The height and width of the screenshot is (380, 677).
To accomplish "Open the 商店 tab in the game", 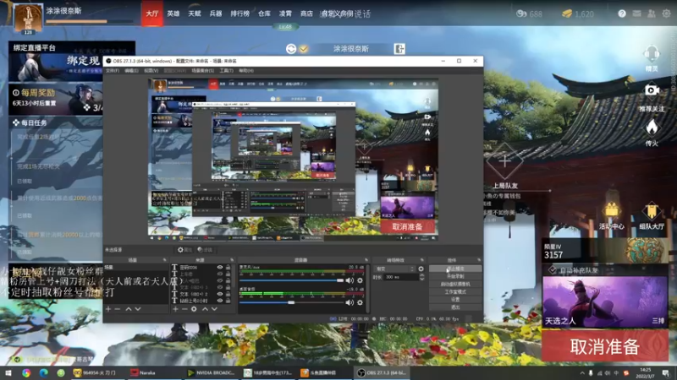I will point(306,14).
